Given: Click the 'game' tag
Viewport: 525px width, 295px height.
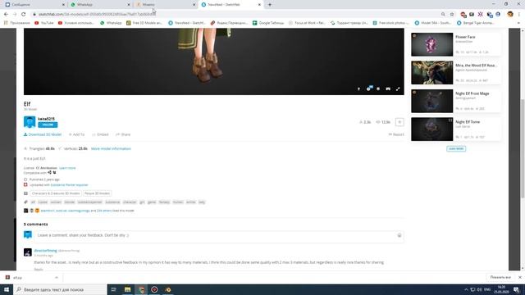Looking at the screenshot, I should pos(152,202).
